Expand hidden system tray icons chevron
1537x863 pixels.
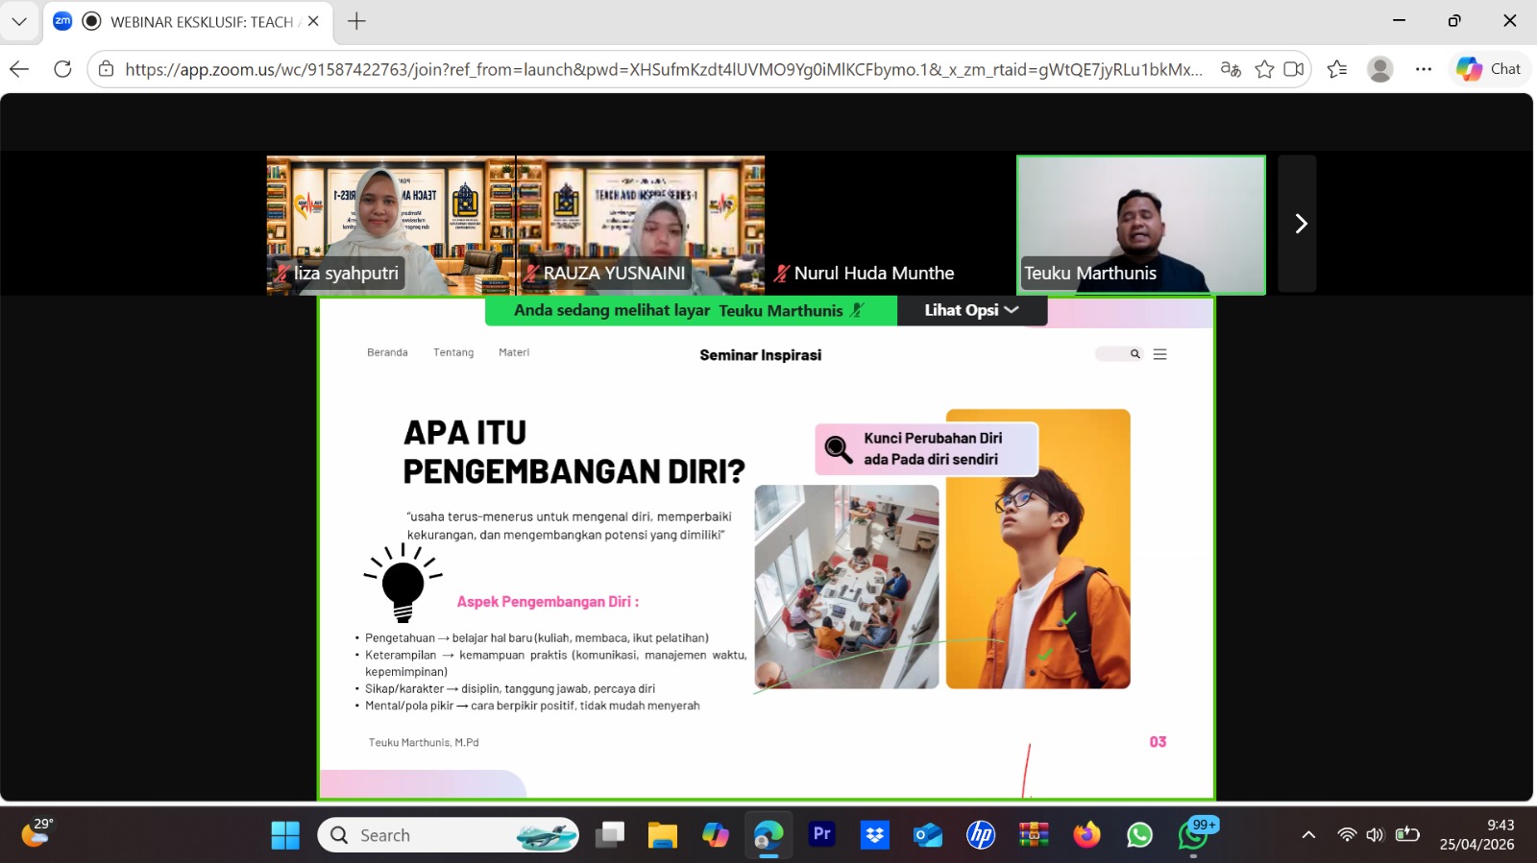click(1308, 835)
